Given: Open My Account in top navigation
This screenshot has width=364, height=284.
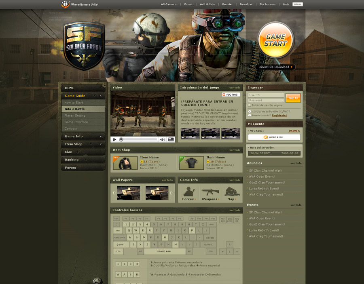Looking at the screenshot, I should [268, 4].
